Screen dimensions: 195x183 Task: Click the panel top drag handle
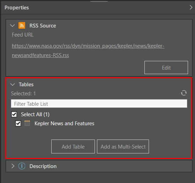click(99, 1)
